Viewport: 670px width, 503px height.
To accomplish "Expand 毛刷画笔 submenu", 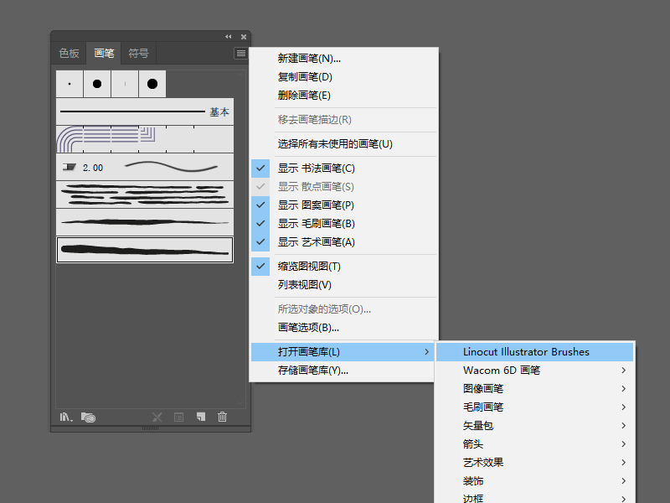I will point(534,407).
